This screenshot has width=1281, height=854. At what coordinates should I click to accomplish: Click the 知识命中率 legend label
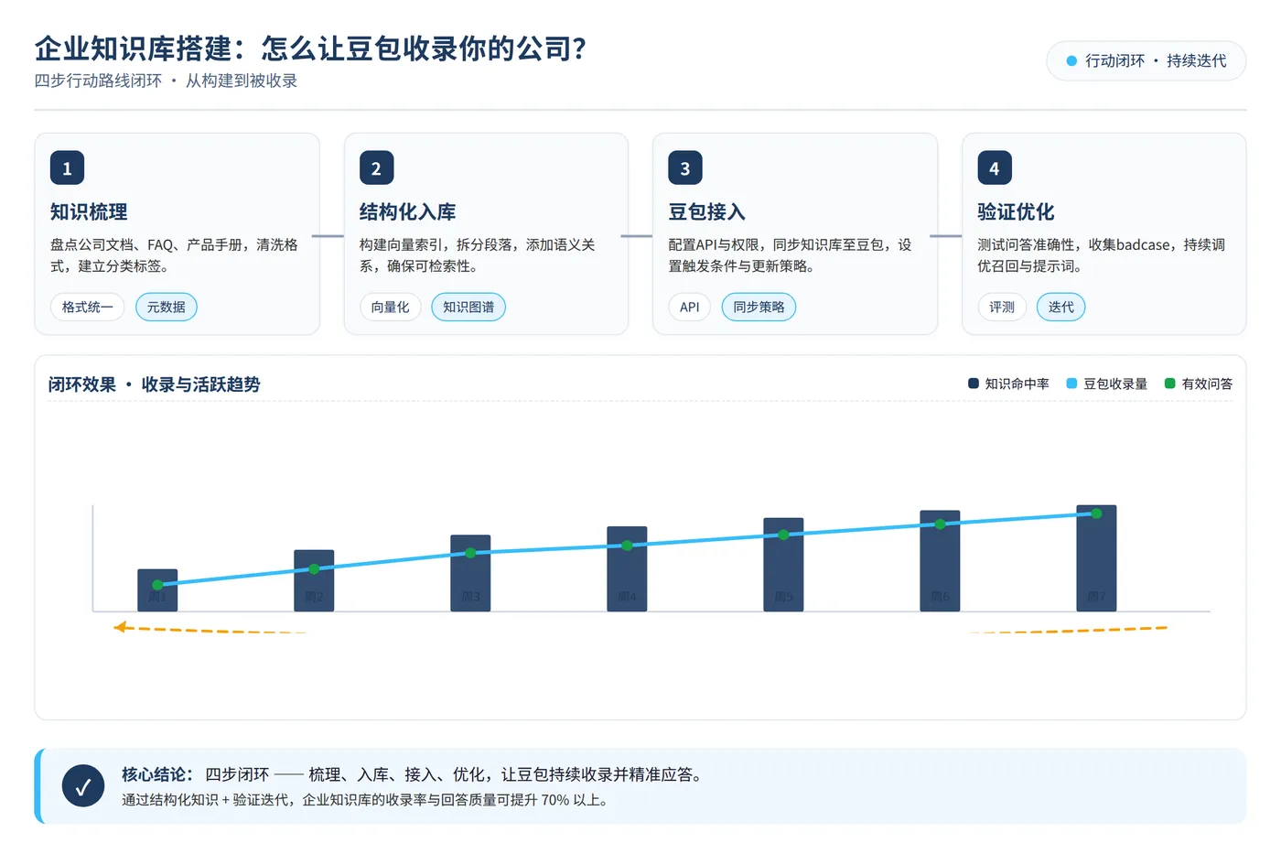[1017, 384]
